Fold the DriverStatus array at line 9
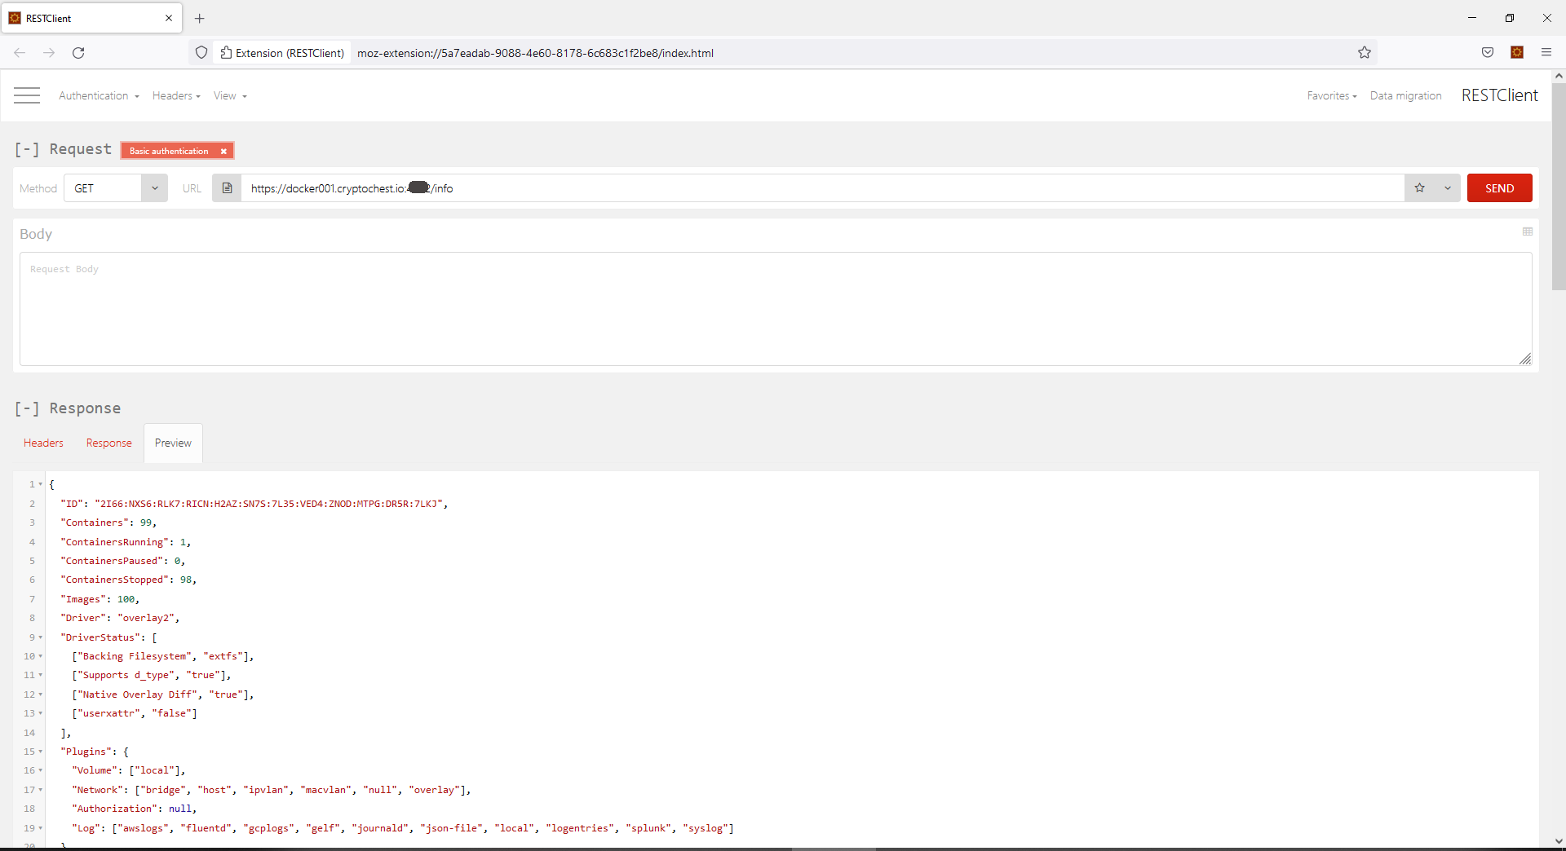The image size is (1566, 851). click(x=41, y=637)
